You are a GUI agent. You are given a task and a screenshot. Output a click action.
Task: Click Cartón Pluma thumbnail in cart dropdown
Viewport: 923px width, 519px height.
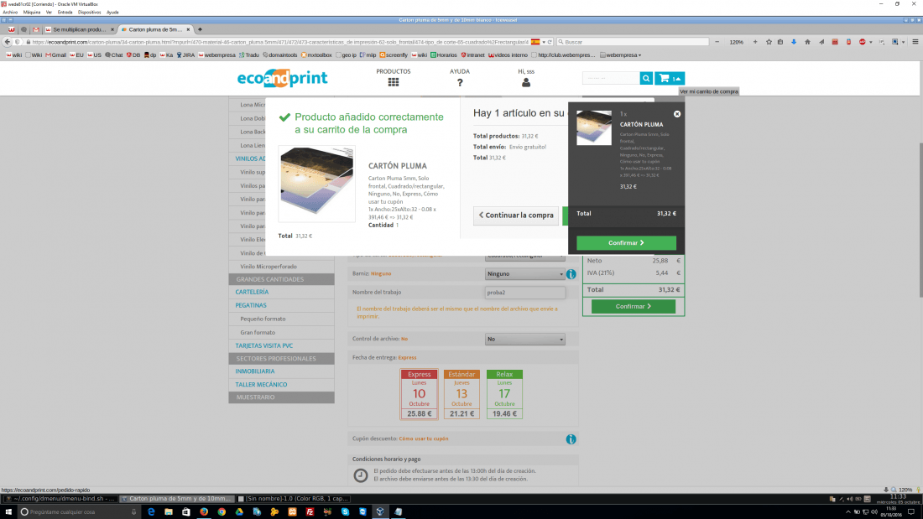pyautogui.click(x=594, y=127)
